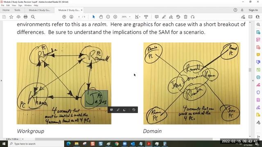Viewport: 262px width, 147px height.
Task: Open the page fit options dropdown
Action: click(x=138, y=17)
